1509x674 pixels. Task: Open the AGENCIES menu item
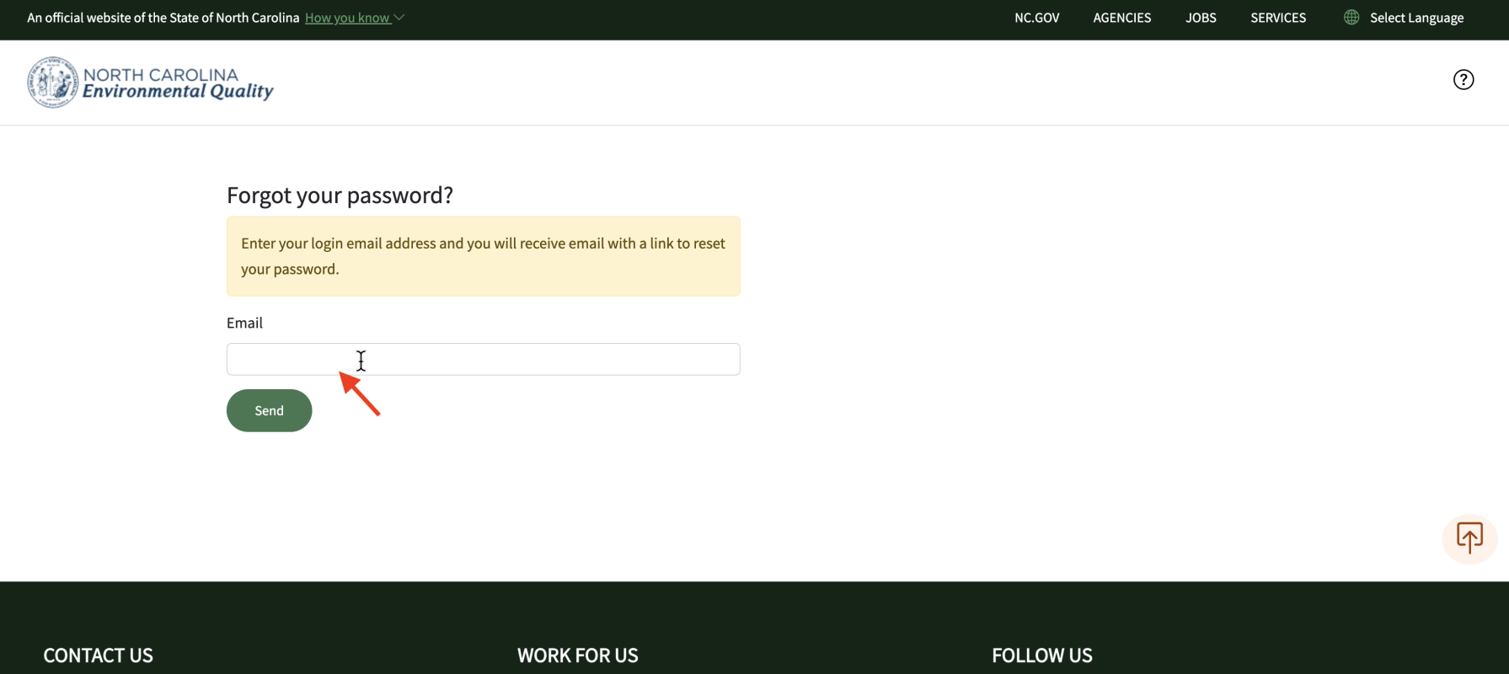[x=1121, y=18]
